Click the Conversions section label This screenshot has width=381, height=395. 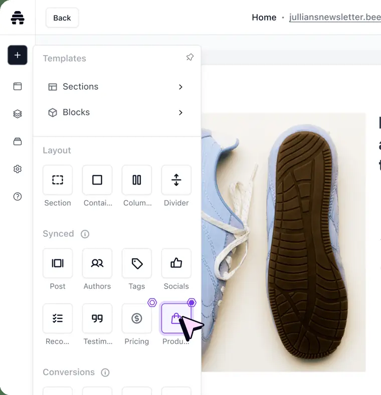click(69, 372)
